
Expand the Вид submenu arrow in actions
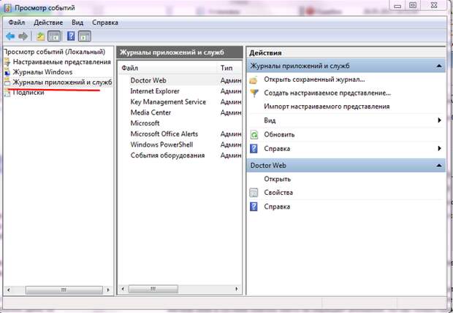(439, 120)
